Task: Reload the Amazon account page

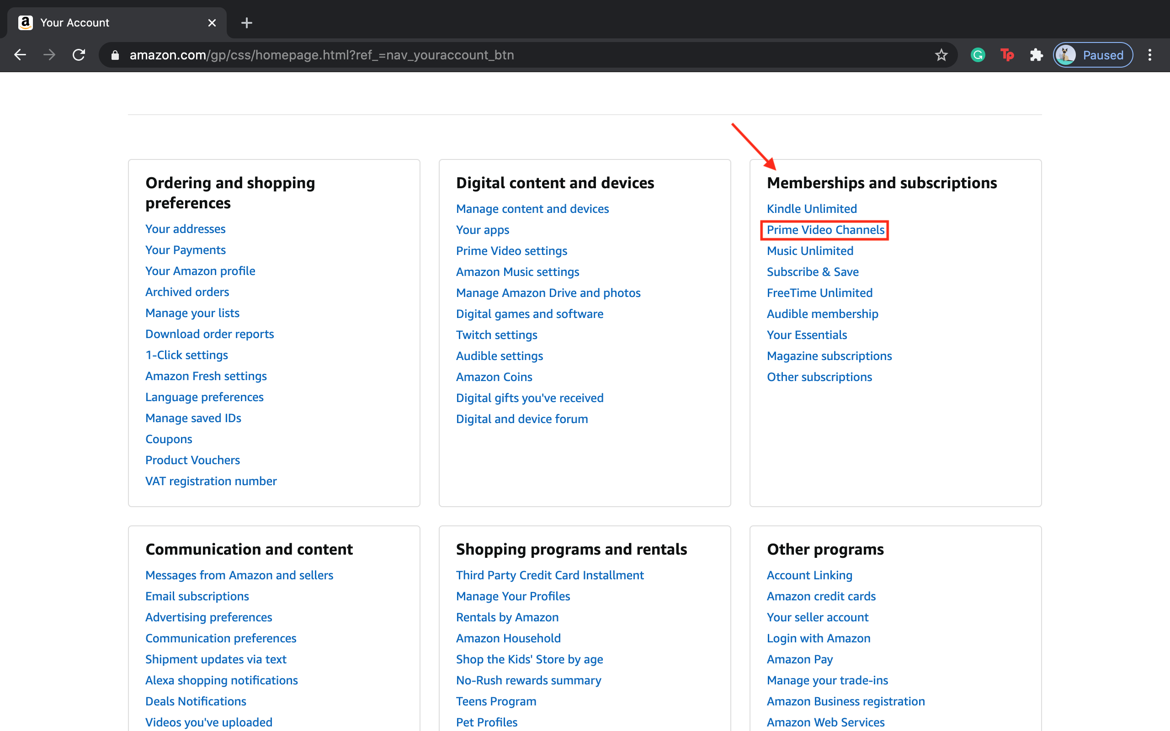Action: pos(79,55)
